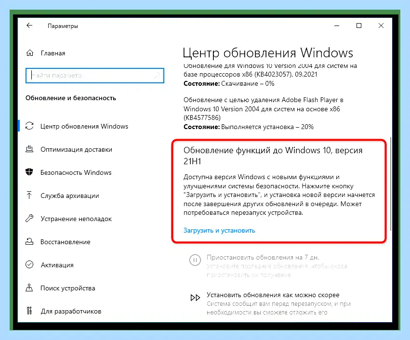Click the Служба архивации arrow icon
The height and width of the screenshot is (340, 410).
(29, 195)
